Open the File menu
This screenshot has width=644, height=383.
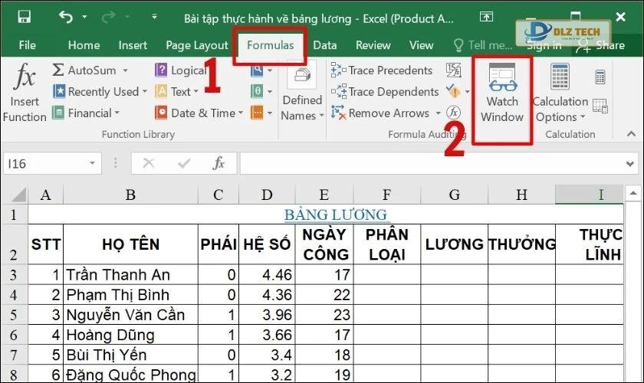27,45
